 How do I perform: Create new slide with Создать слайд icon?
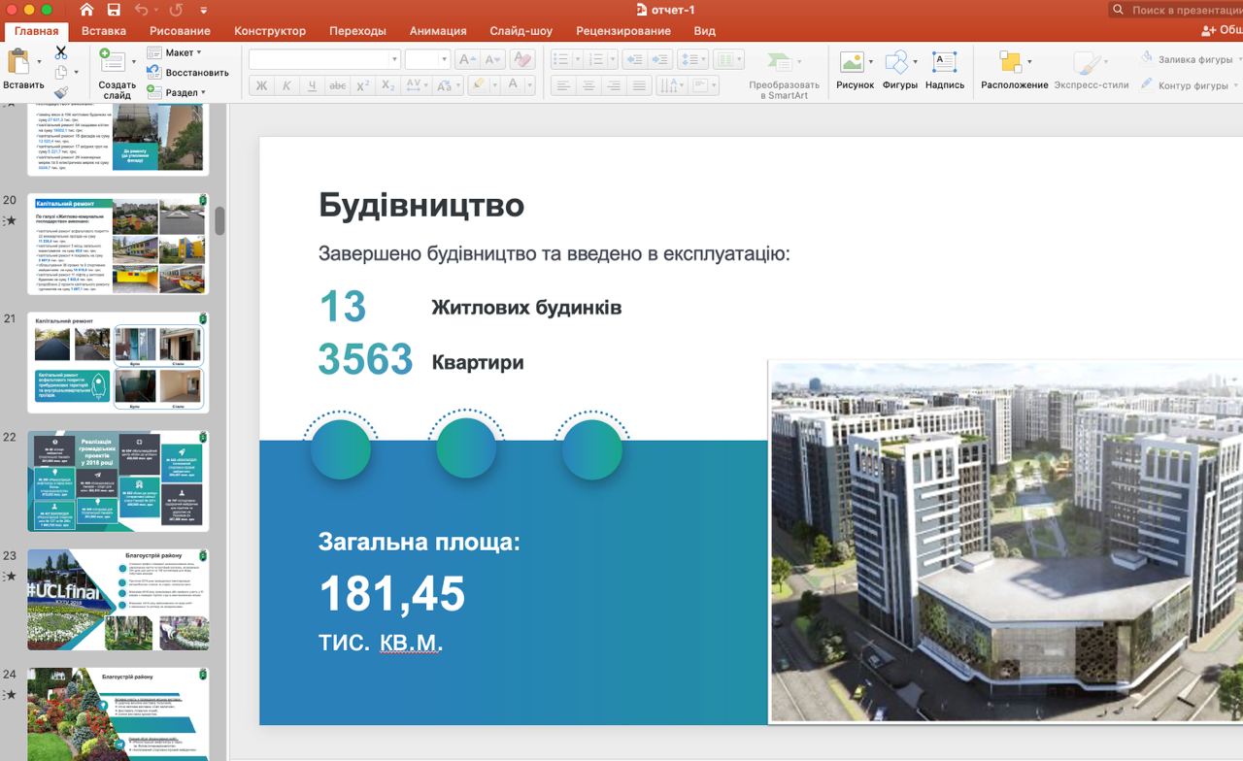point(113,61)
